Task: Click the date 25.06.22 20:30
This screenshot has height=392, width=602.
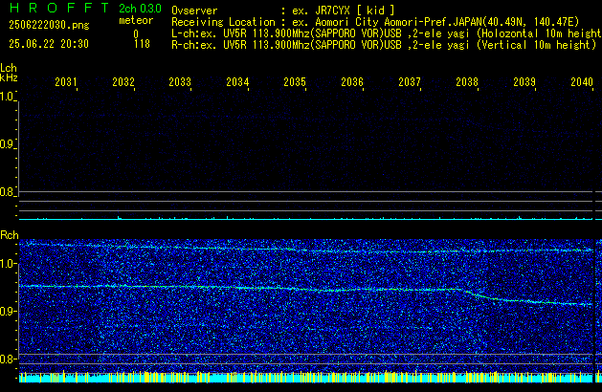Action: [x=49, y=44]
